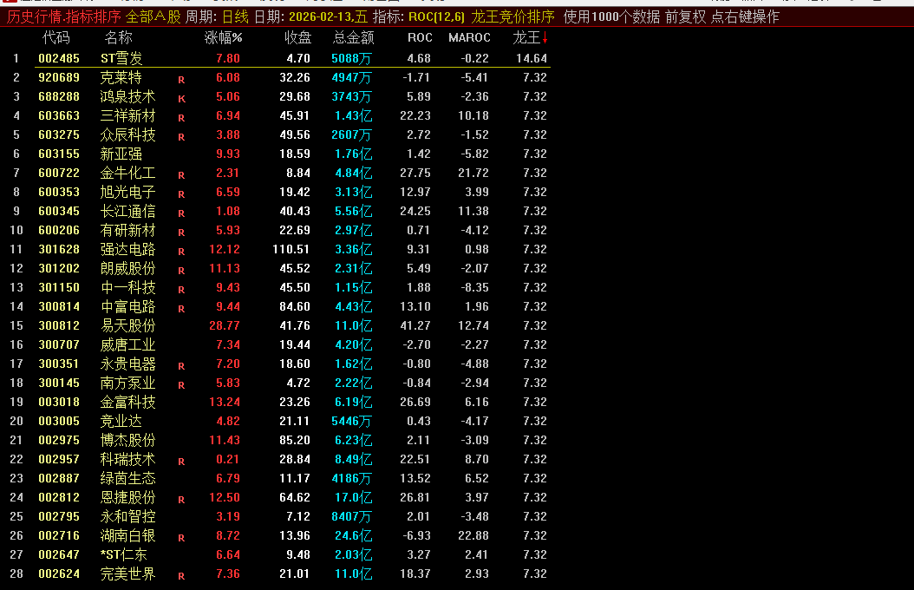
Task: Click the R marker beside 长江通信
Action: click(181, 213)
